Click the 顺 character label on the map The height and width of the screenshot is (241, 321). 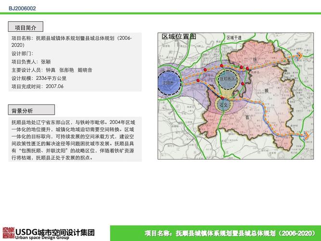click(x=267, y=91)
